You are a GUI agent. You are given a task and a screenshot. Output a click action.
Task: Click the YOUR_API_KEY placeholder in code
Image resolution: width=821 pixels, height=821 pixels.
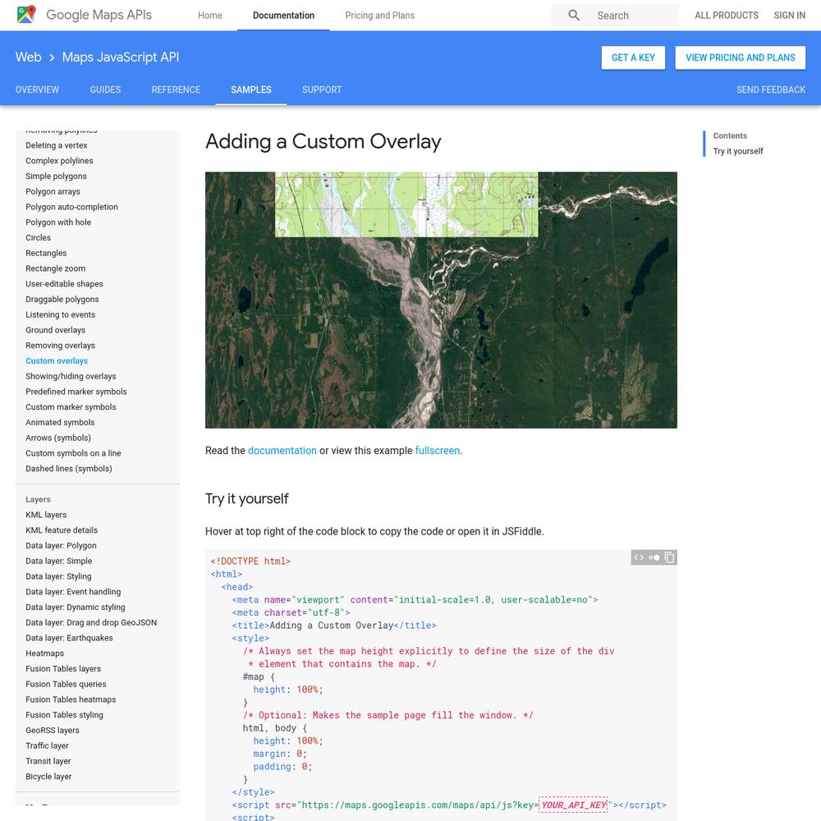pos(573,805)
